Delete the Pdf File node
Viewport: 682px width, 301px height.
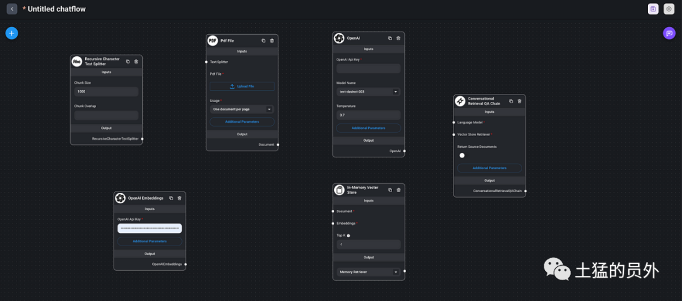(272, 41)
